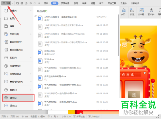Image resolution: width=161 pixels, height=119 pixels.
Task: Click the refresh icon beside 最近使用
Action: 46,11
